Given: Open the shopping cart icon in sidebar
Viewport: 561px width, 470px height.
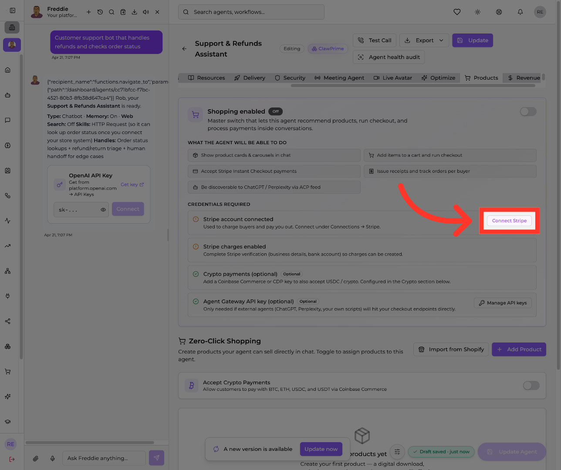Looking at the screenshot, I should 8,372.
